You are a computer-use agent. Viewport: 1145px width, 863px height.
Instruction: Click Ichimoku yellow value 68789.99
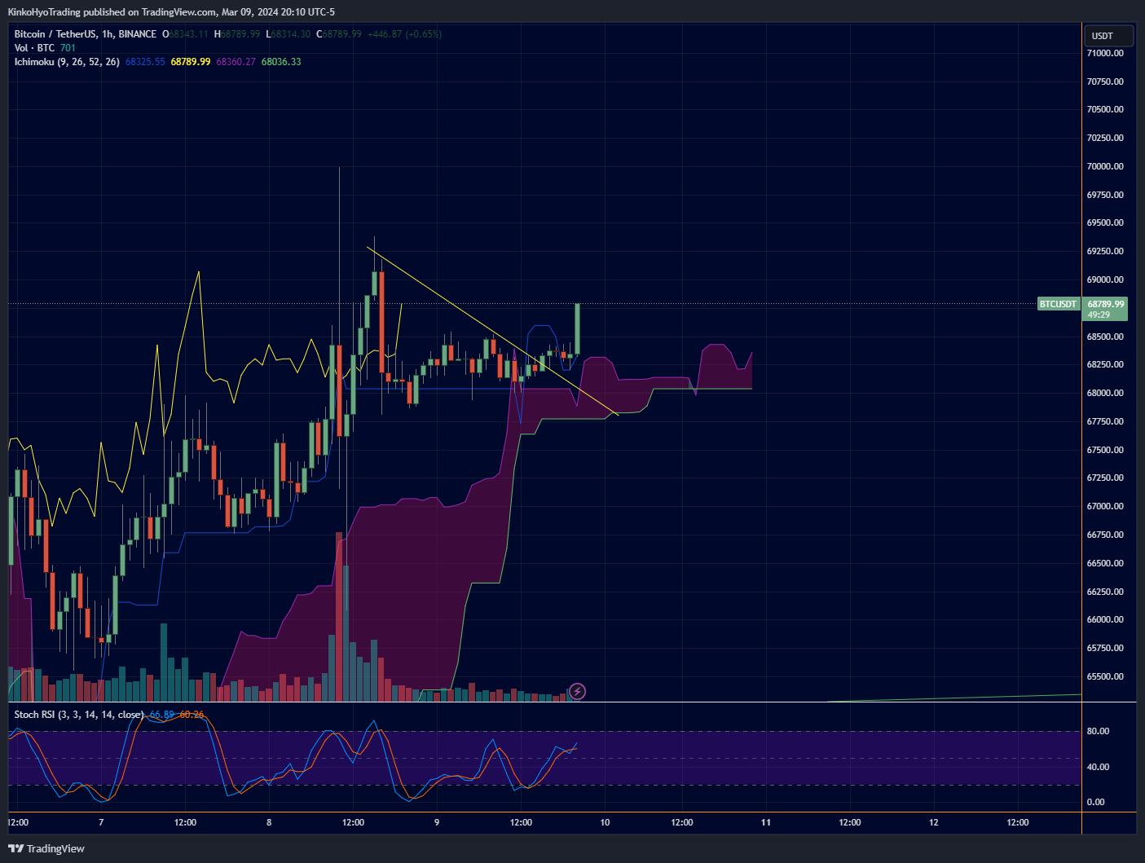pos(190,62)
